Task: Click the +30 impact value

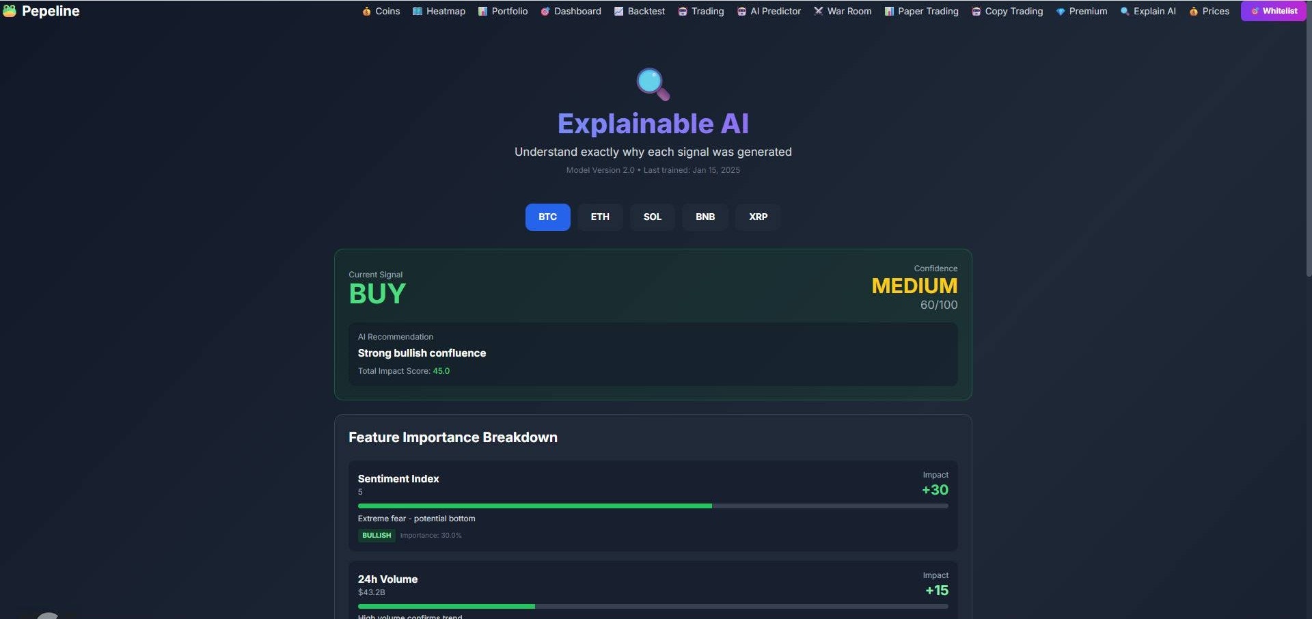Action: [935, 490]
